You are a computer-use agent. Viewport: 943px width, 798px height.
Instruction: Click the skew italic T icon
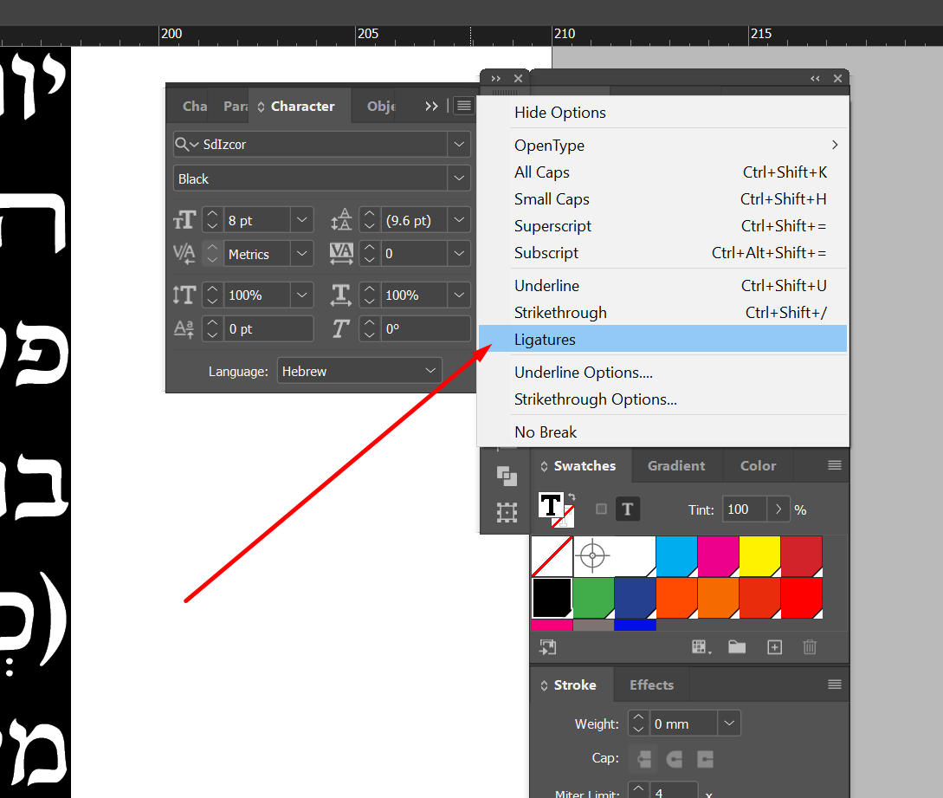340,328
